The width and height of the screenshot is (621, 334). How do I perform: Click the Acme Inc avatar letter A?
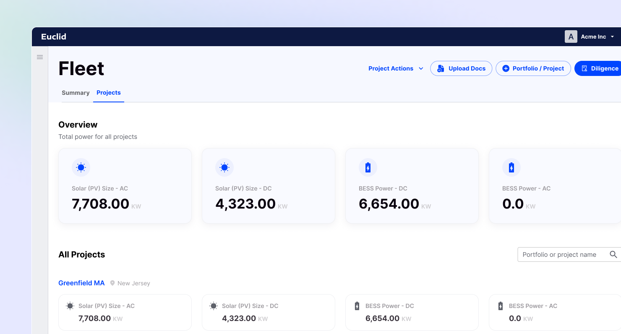point(571,37)
